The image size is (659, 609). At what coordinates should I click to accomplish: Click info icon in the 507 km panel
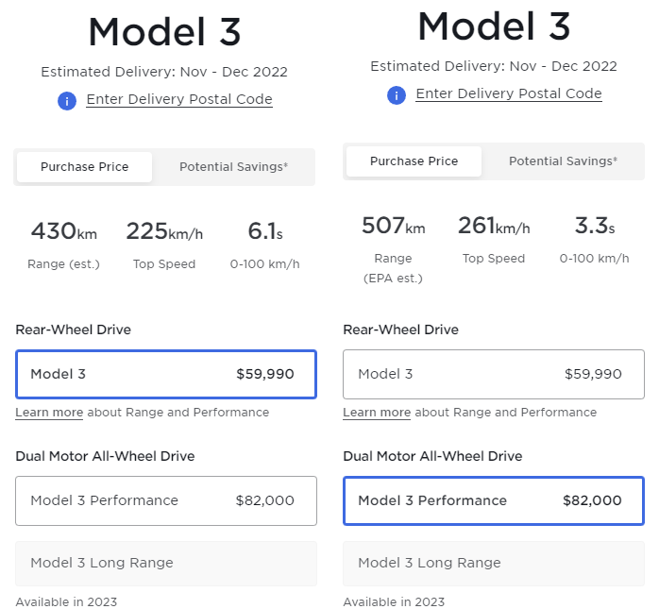pos(397,95)
